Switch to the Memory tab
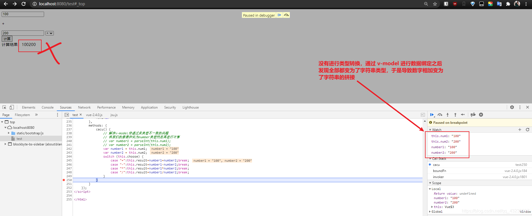This screenshot has height=216, width=532. click(128, 107)
